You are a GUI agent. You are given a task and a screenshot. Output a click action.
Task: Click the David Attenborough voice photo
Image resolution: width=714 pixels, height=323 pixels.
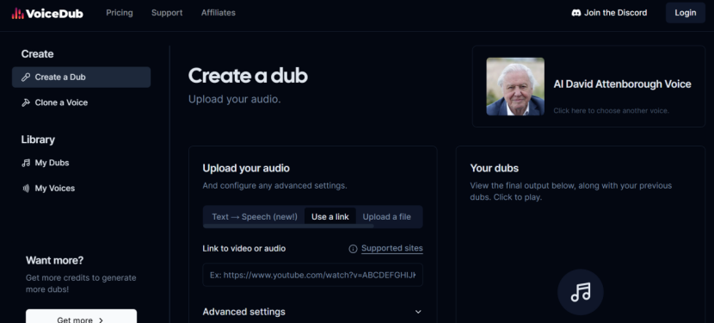(x=515, y=86)
